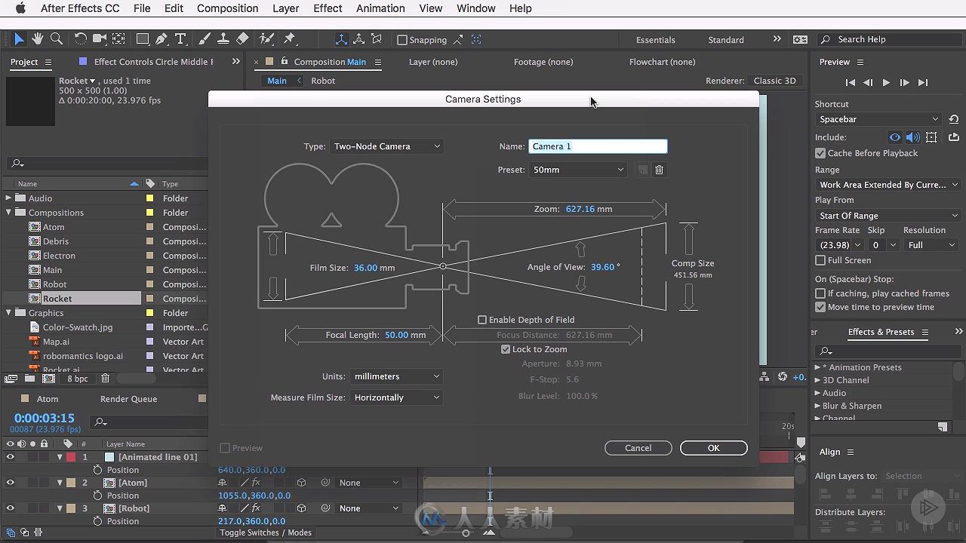This screenshot has width=966, height=543.
Task: Select the Puppet Pin tool
Action: [290, 39]
